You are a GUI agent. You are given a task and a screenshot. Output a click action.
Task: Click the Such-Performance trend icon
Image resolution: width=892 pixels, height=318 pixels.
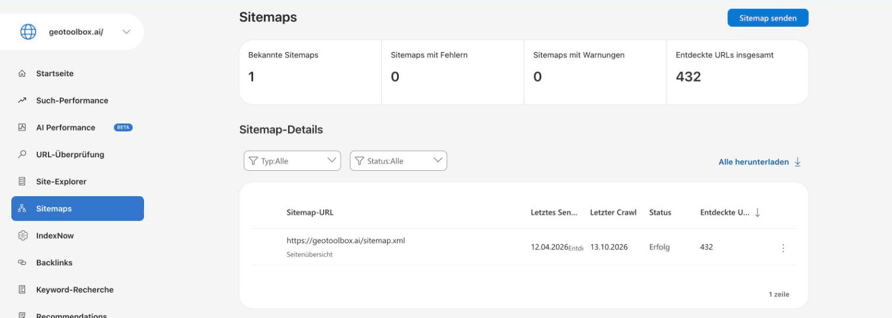click(x=23, y=100)
